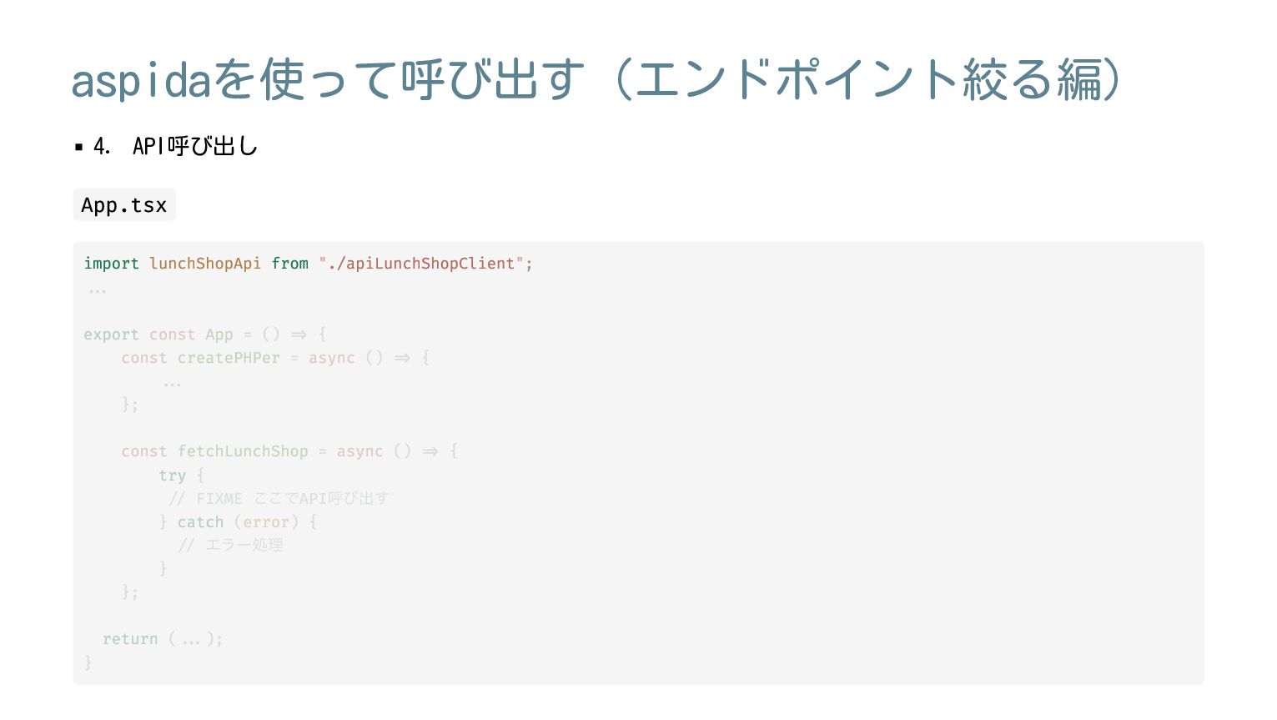
Task: Click the faded 'export' keyword
Action: tap(111, 335)
